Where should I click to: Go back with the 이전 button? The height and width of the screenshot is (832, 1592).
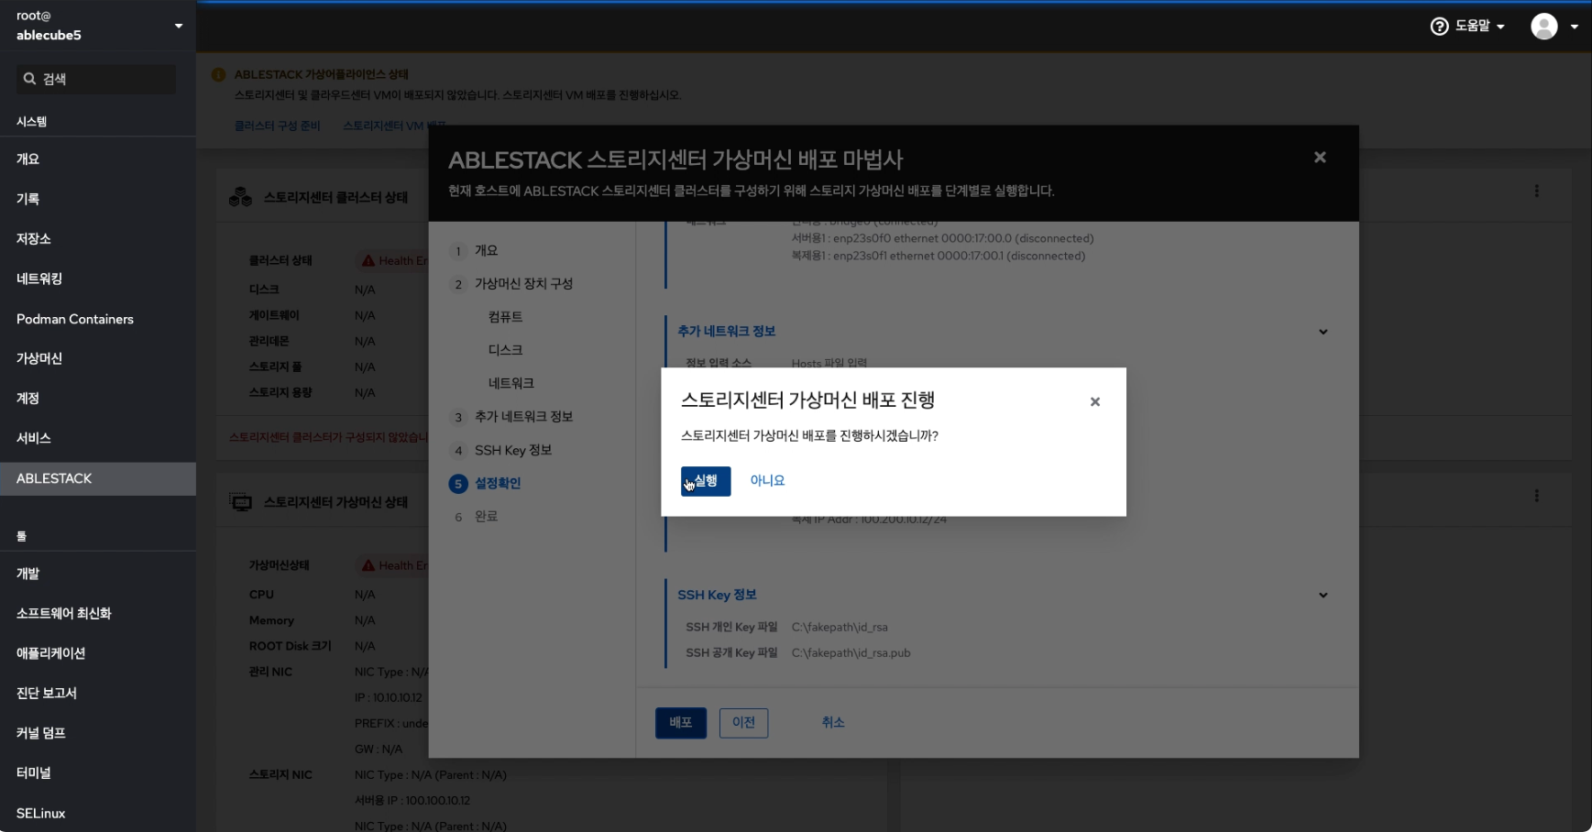pyautogui.click(x=743, y=723)
